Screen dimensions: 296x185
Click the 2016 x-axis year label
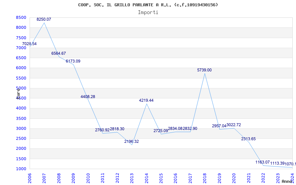175,178
